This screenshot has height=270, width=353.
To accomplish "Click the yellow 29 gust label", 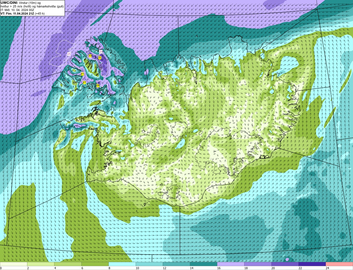I will tap(98, 86).
